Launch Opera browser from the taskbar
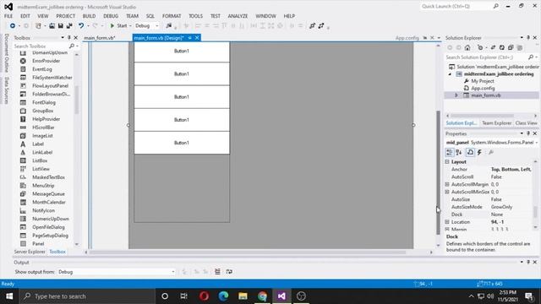 click(x=205, y=296)
